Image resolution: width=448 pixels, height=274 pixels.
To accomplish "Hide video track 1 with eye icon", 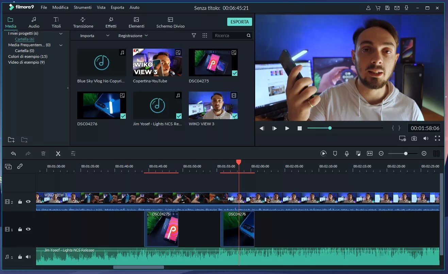I will pos(28,229).
